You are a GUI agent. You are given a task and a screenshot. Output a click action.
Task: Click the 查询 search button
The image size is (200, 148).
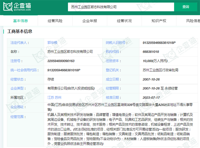coord(186,7)
